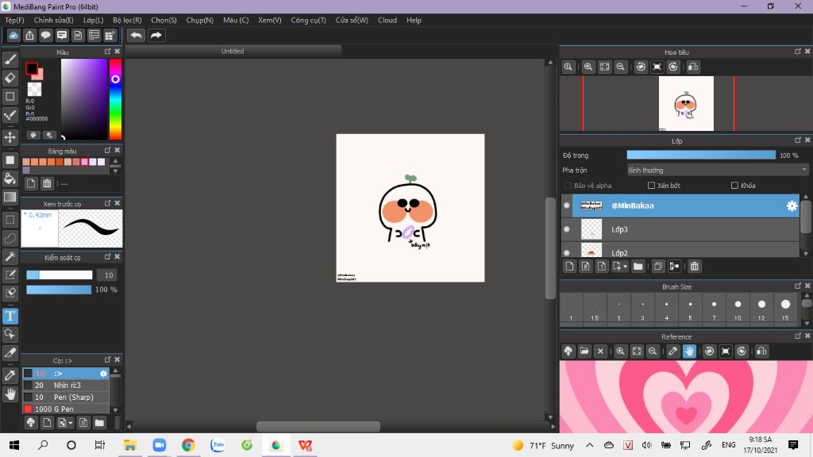
Task: Hide the @MinBakaa layer
Action: pos(567,205)
